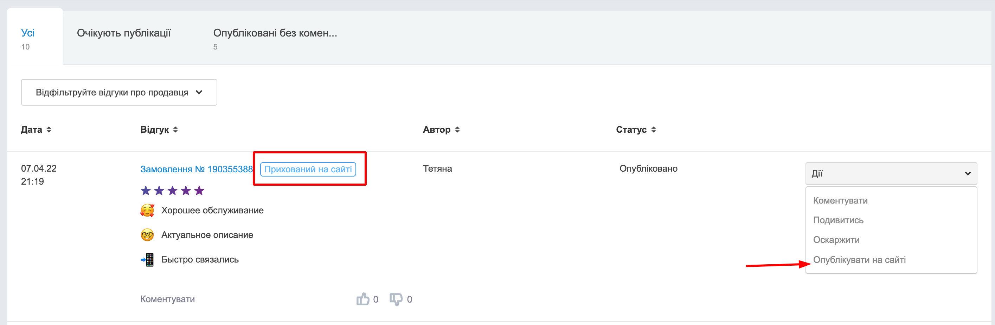Expand the Відфільтруйте відгуки про продавця filter
Screen dimensions: 995x325
tap(119, 92)
